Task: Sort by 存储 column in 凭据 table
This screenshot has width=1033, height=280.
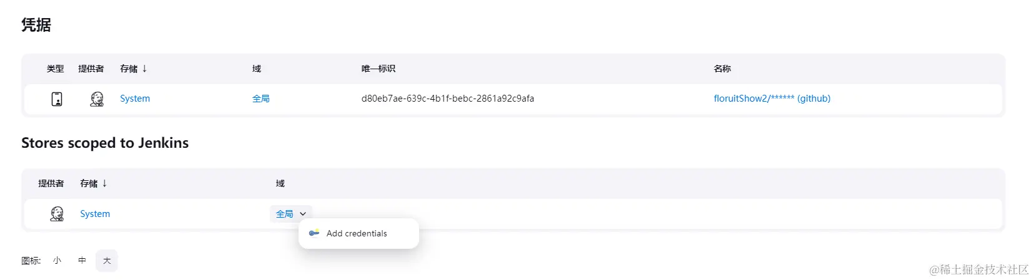Action: click(x=133, y=69)
